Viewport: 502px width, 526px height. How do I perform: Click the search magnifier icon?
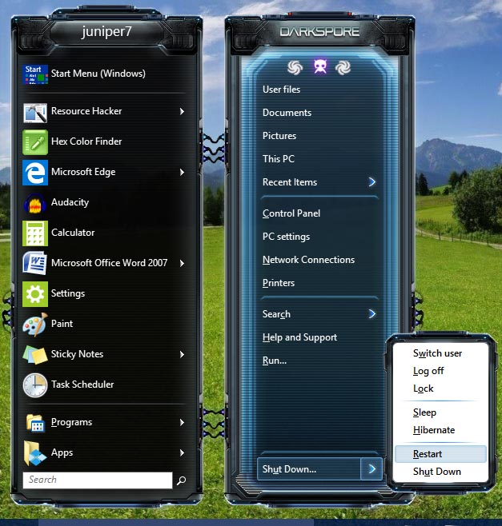[182, 480]
